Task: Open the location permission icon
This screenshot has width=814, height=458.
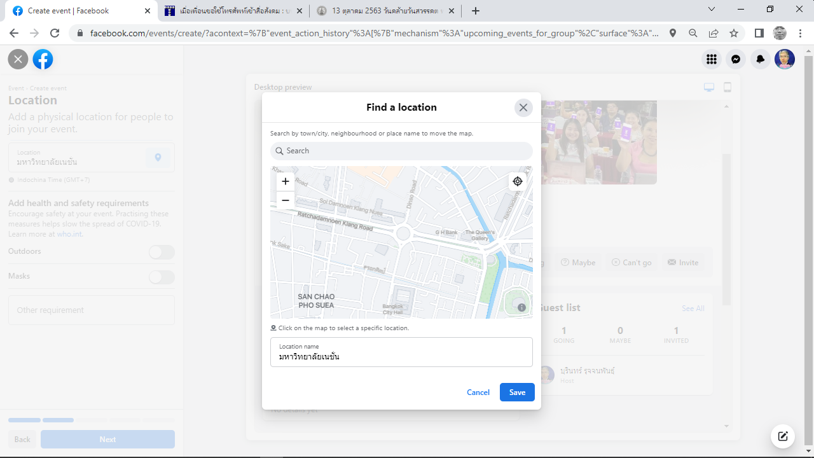Action: (x=673, y=33)
